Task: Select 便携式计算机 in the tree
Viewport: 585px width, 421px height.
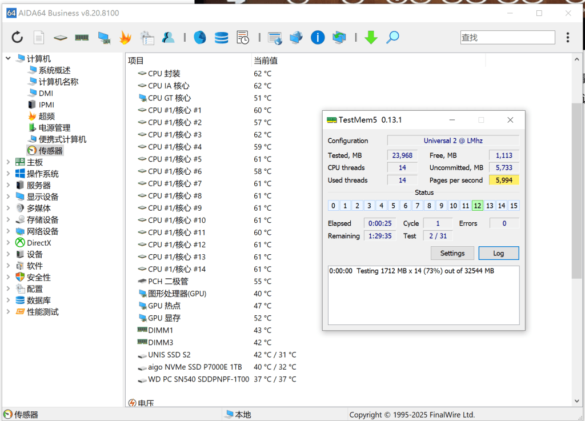Action: pyautogui.click(x=62, y=139)
